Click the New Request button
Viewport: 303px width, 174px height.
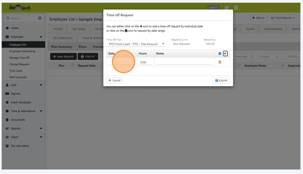click(x=63, y=57)
